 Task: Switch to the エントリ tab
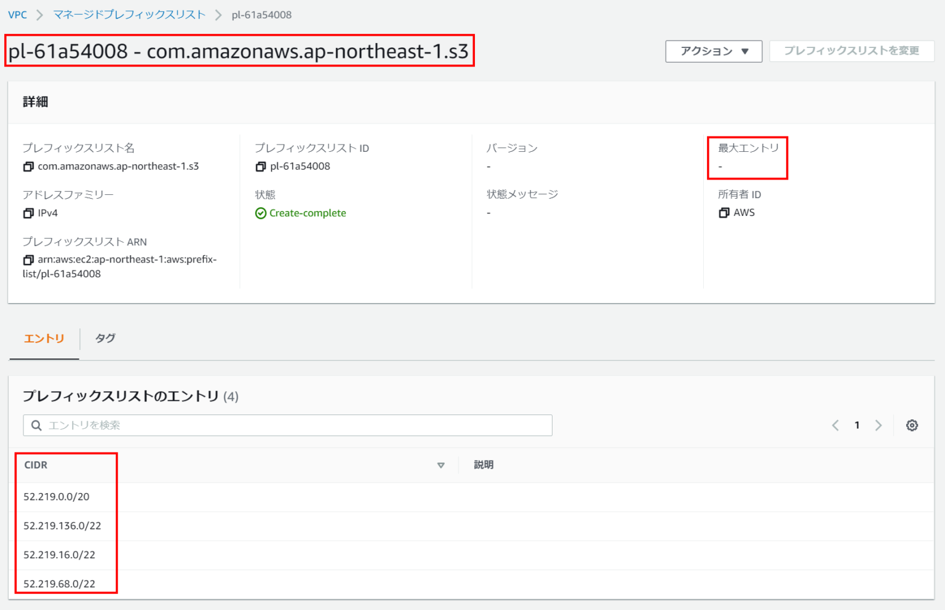point(43,338)
